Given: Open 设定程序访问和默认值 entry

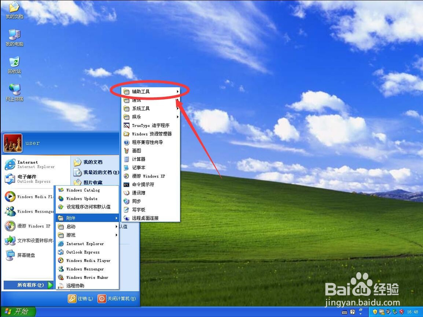Looking at the screenshot, I should pos(87,207).
